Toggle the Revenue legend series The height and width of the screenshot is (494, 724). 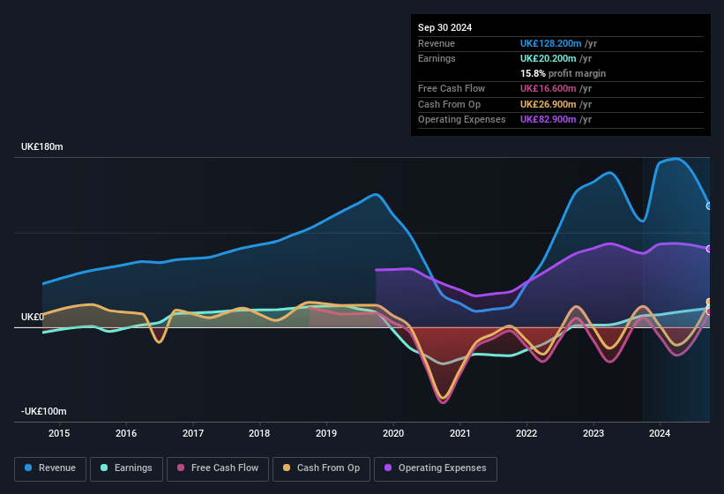click(50, 468)
